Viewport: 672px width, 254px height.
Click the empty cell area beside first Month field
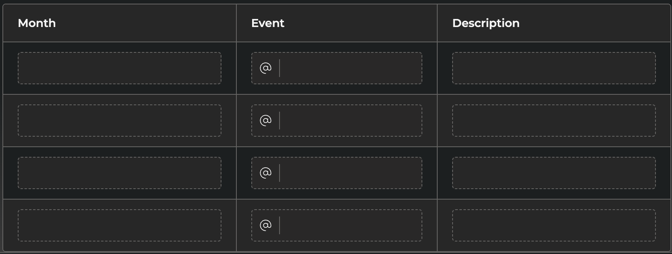229,68
